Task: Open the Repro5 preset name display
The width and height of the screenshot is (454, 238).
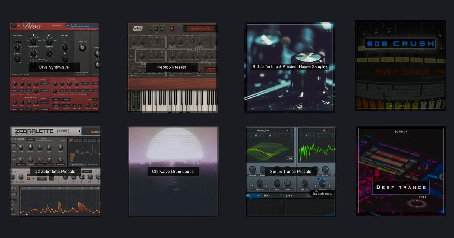Action: (199, 29)
